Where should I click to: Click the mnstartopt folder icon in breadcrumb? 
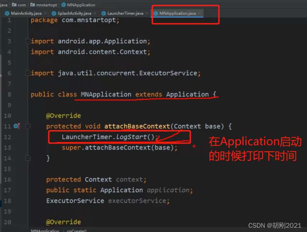pos(33,5)
